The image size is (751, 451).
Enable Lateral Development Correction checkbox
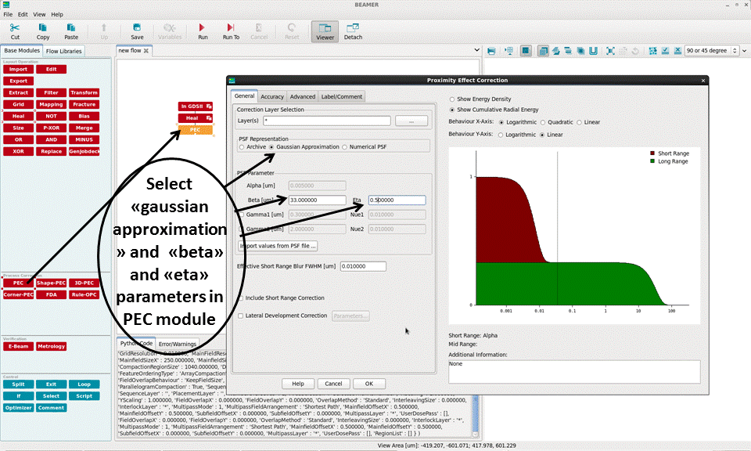point(240,316)
